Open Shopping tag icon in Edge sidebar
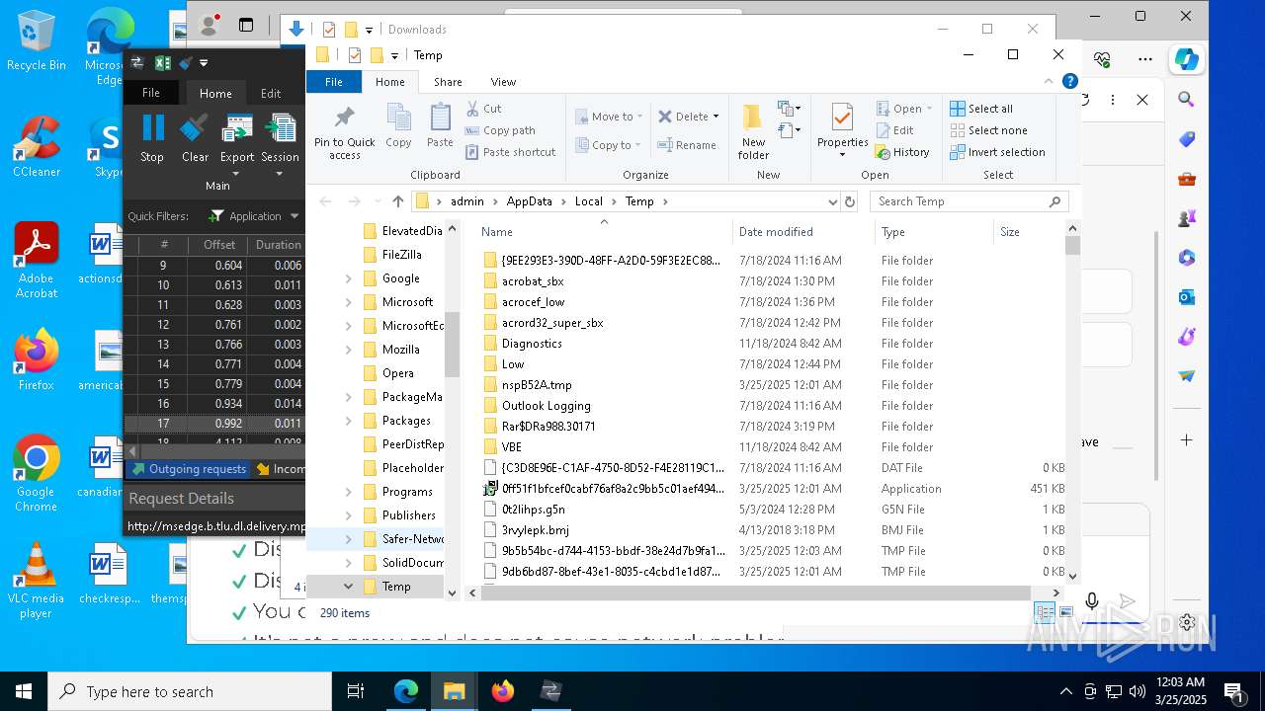Image resolution: width=1265 pixels, height=711 pixels. click(1187, 139)
